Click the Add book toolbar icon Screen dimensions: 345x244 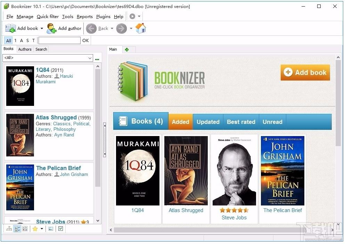click(x=10, y=28)
